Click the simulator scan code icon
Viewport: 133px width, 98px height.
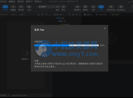click(50, 14)
